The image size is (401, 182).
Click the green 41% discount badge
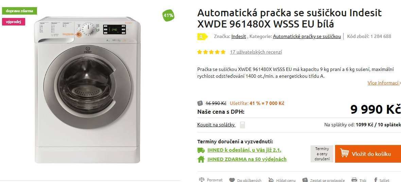pyautogui.click(x=168, y=15)
